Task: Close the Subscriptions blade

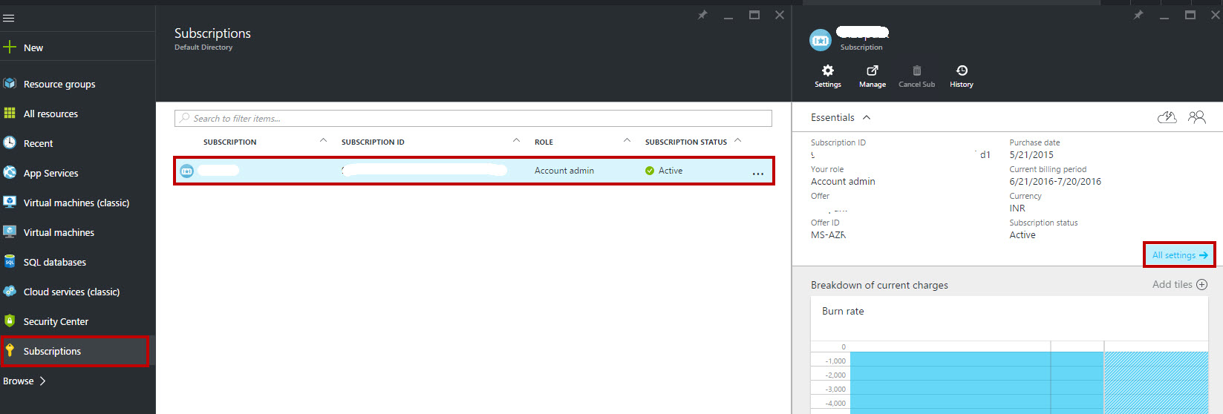Action: (x=780, y=15)
